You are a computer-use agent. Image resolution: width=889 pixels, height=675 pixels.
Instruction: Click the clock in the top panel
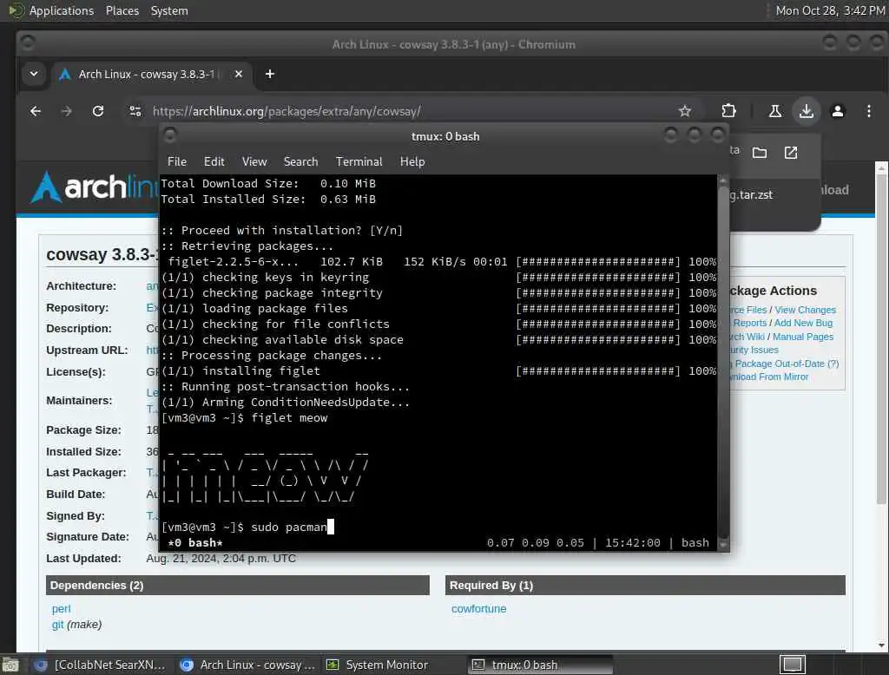pos(830,10)
